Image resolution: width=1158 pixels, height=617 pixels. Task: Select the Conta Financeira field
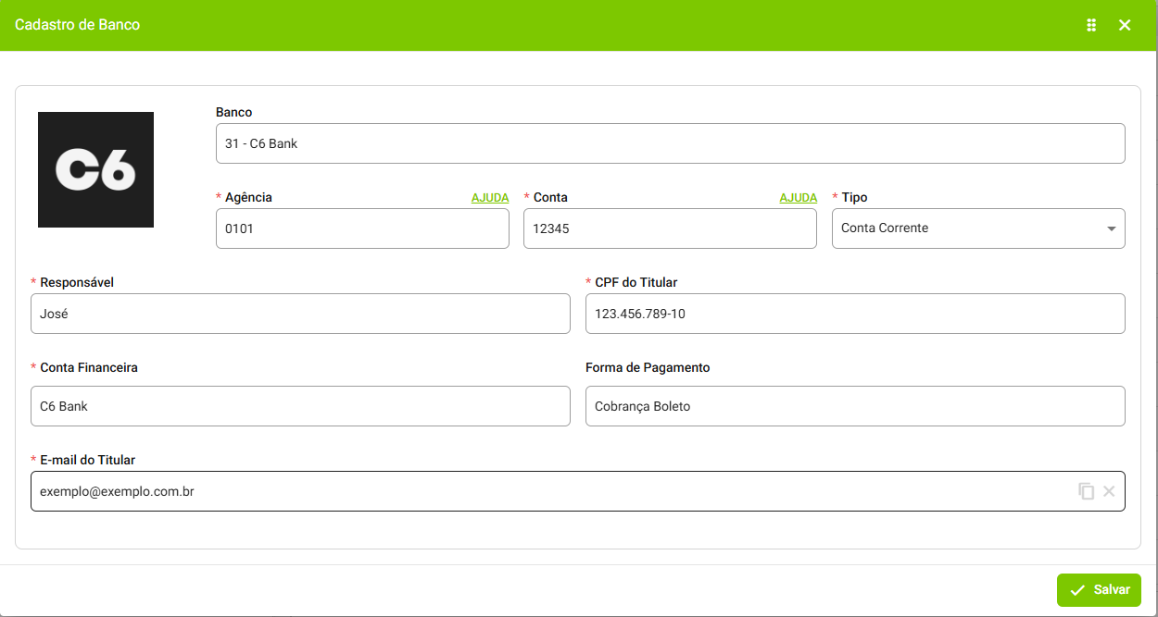(300, 406)
